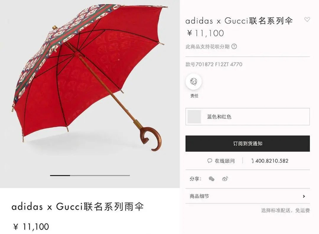Add umbrella to wishlist with heart icon

click(307, 20)
